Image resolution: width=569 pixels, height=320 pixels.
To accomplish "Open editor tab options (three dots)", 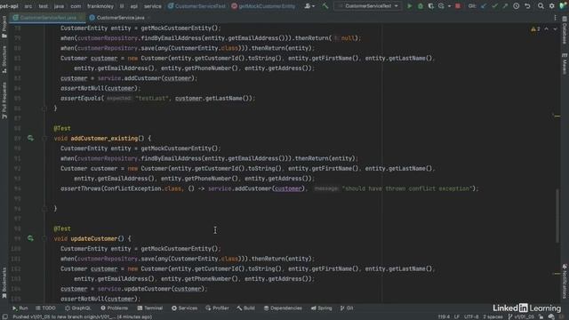I will tap(555, 18).
